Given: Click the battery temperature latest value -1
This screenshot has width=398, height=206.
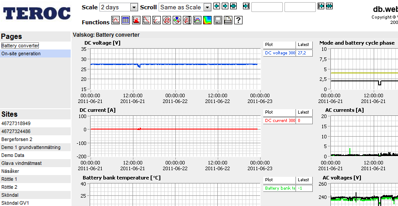Looking at the screenshot, I should tap(304, 188).
